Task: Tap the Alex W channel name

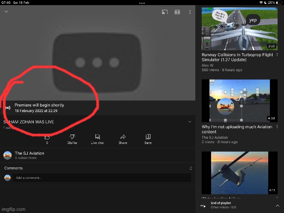Action: pyautogui.click(x=207, y=65)
